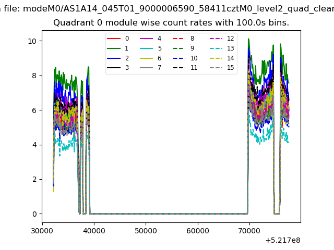Click the gray solid legend line for 7
The width and height of the screenshot is (334, 250).
(x=146, y=68)
